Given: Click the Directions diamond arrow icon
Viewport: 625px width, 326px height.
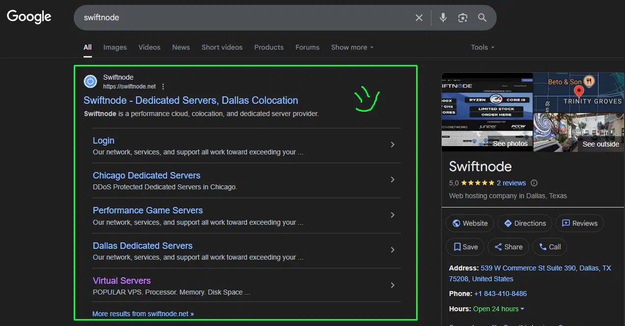Looking at the screenshot, I should point(508,223).
